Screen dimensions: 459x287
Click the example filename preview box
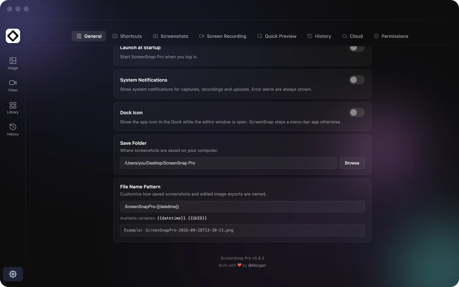point(242,230)
